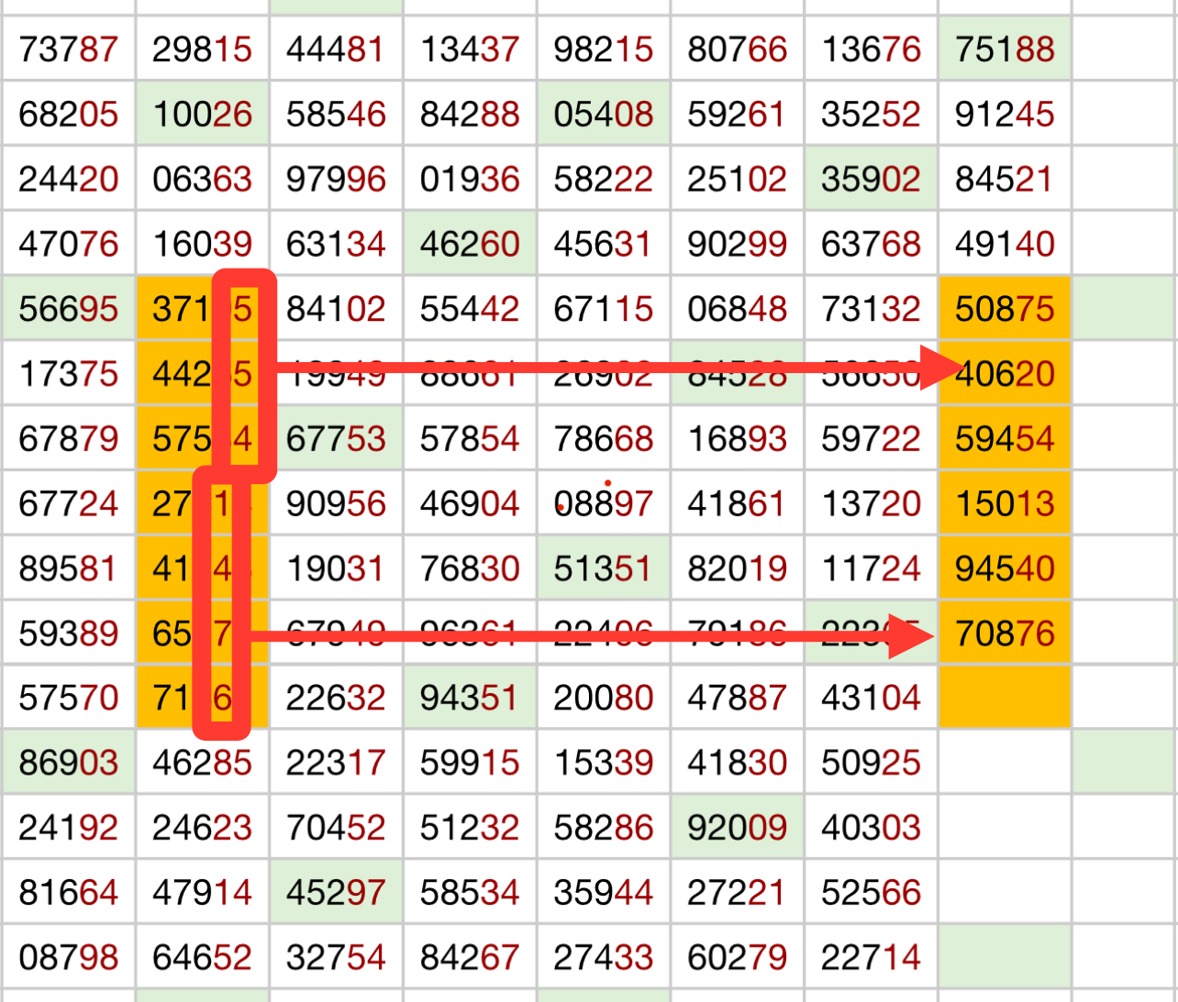Click the green cell 92009

pos(737,828)
